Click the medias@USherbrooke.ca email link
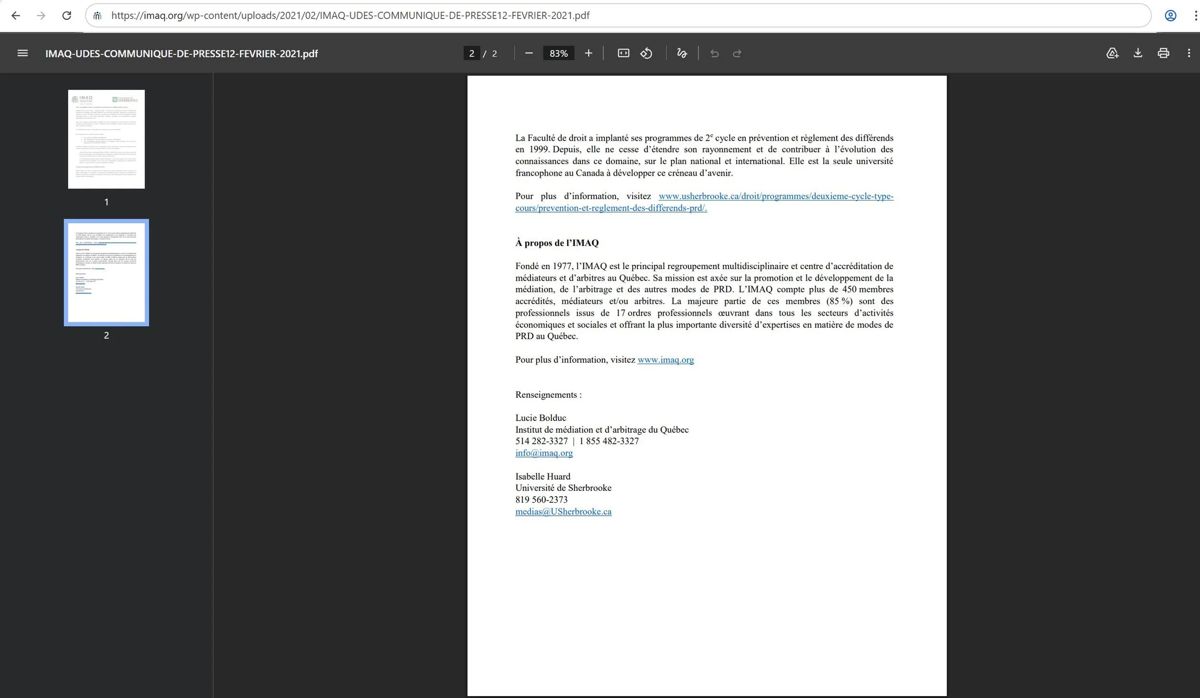Viewport: 1200px width, 698px height. (564, 511)
